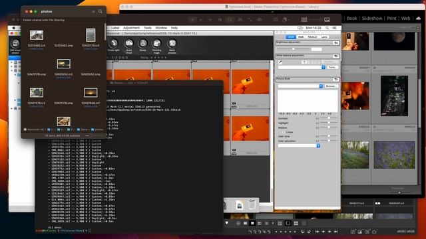Pick the white balance eyedropper tool
The image size is (426, 239).
(280, 62)
